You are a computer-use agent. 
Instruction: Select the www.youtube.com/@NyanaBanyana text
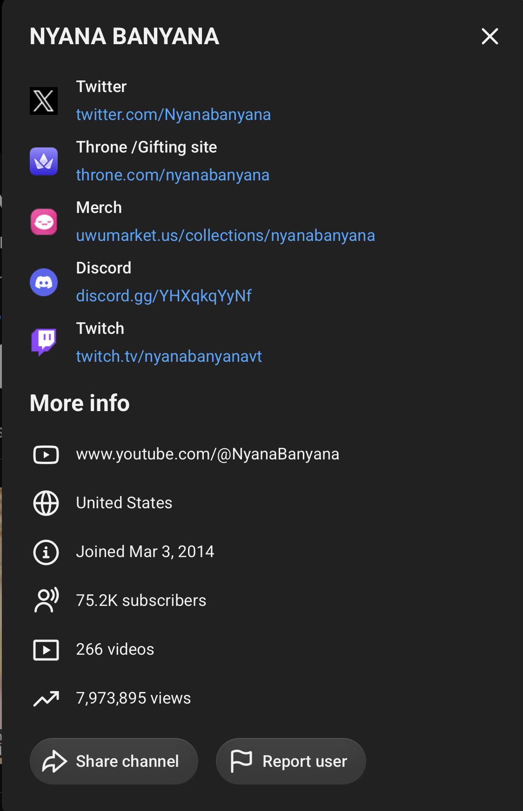tap(208, 454)
